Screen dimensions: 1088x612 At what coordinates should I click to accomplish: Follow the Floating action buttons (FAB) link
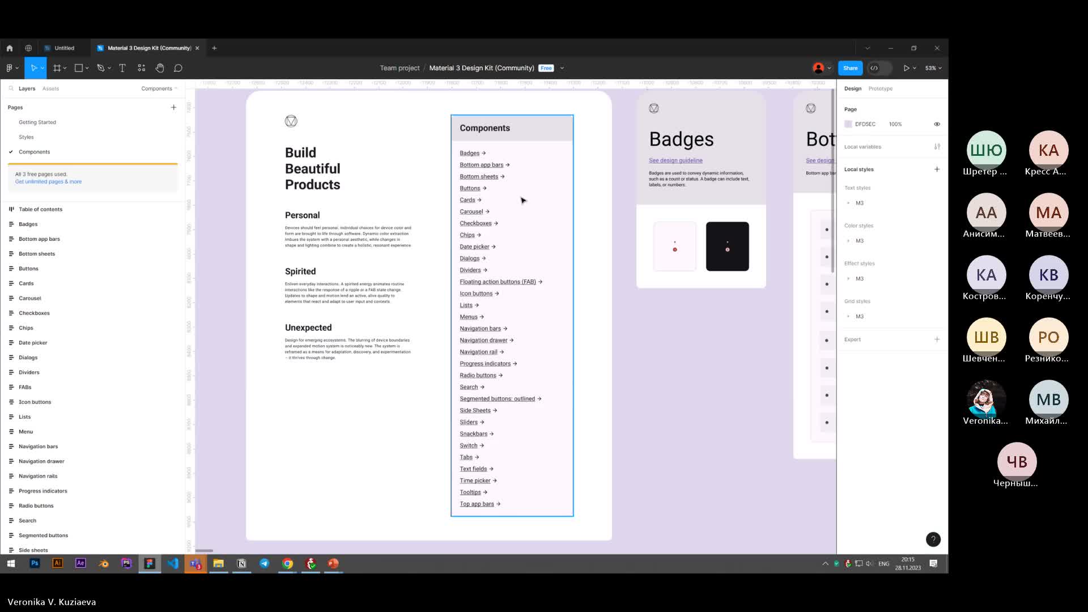point(500,282)
